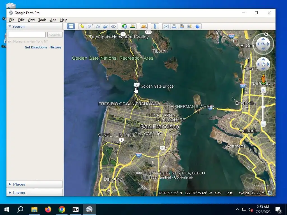
Task: Click the eye alt readout in status bar
Action: (x=252, y=193)
